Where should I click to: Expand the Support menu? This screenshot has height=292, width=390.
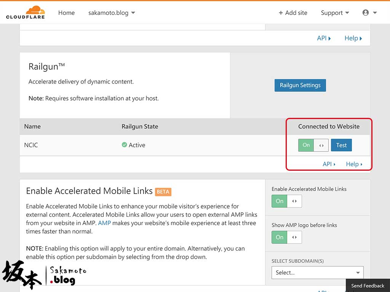click(x=335, y=13)
